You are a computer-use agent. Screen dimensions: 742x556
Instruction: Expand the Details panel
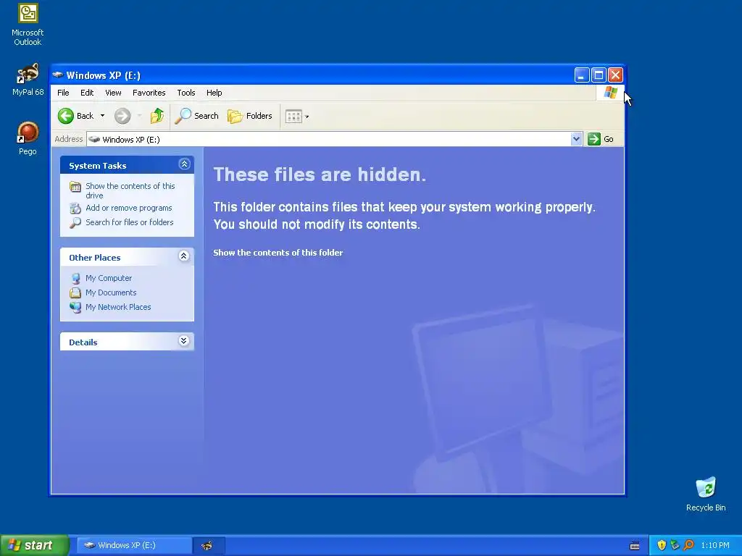pos(184,341)
